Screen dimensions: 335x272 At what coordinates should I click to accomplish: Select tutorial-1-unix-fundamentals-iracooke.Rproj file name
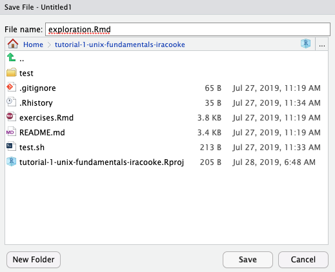pyautogui.click(x=101, y=162)
